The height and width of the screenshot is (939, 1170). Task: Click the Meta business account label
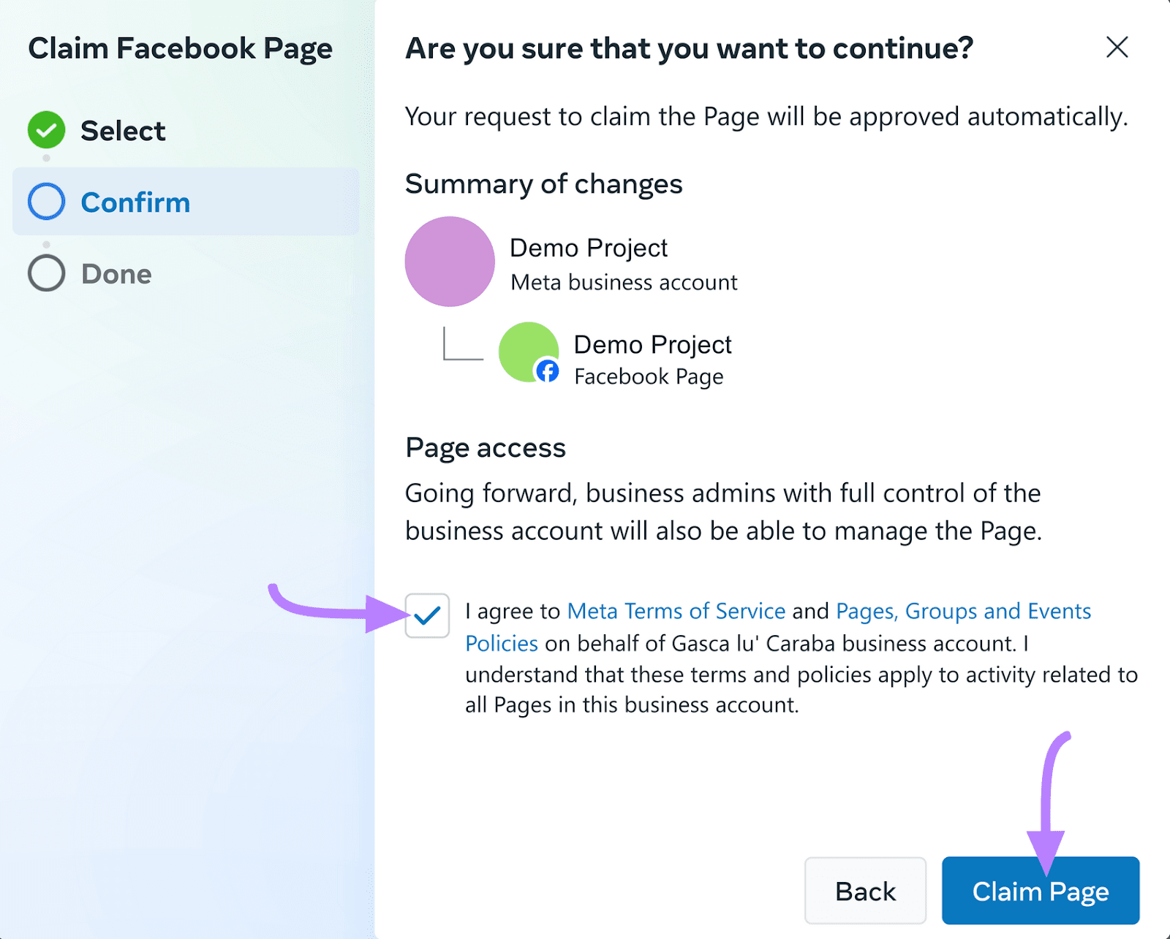(x=623, y=282)
